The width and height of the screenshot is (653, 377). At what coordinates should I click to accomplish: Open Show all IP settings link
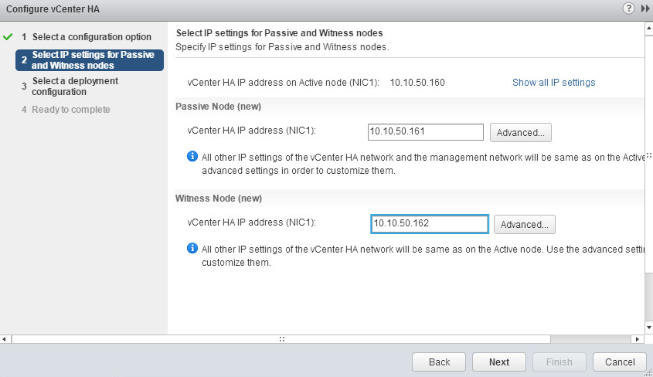(x=553, y=83)
